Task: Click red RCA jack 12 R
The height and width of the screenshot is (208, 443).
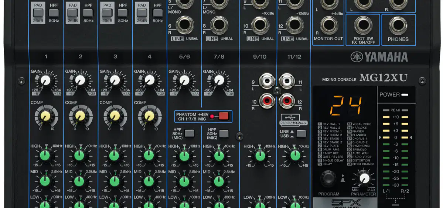Action: pyautogui.click(x=287, y=101)
